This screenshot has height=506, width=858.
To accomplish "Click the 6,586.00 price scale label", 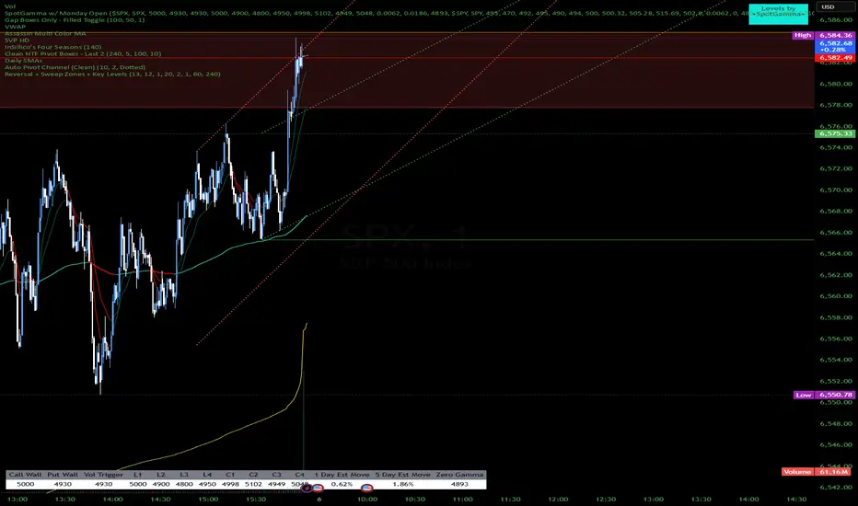I will coord(836,19).
